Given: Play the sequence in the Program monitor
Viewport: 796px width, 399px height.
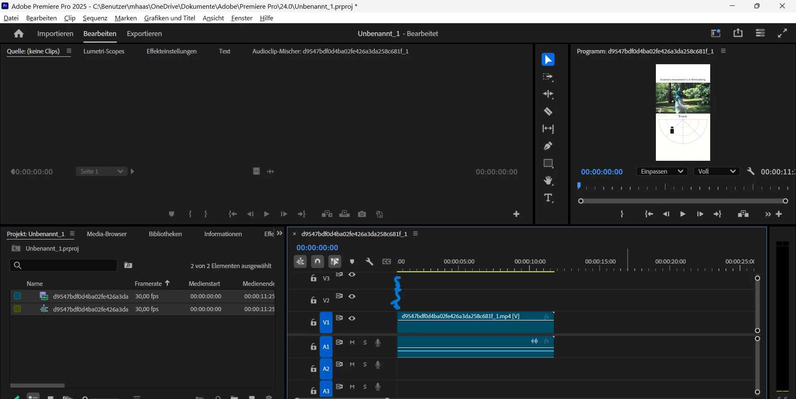Looking at the screenshot, I should pyautogui.click(x=683, y=214).
